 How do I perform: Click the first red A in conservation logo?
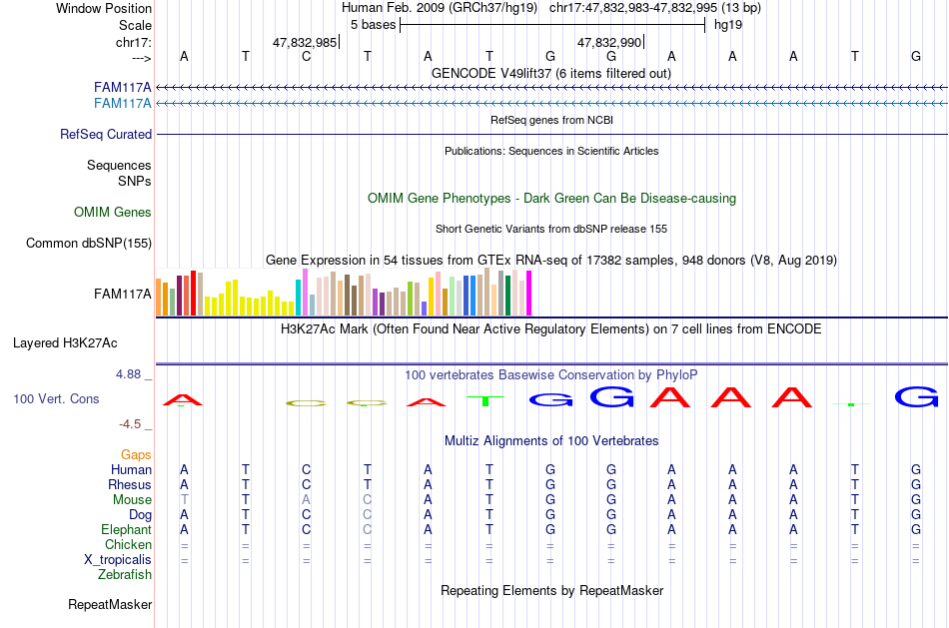pyautogui.click(x=183, y=400)
